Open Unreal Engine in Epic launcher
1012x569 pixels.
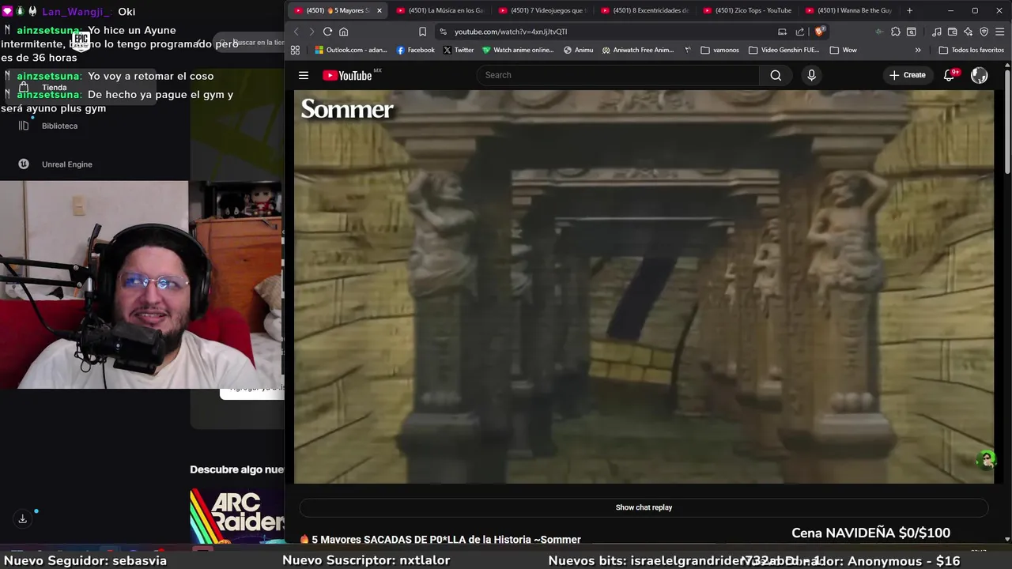click(x=55, y=164)
